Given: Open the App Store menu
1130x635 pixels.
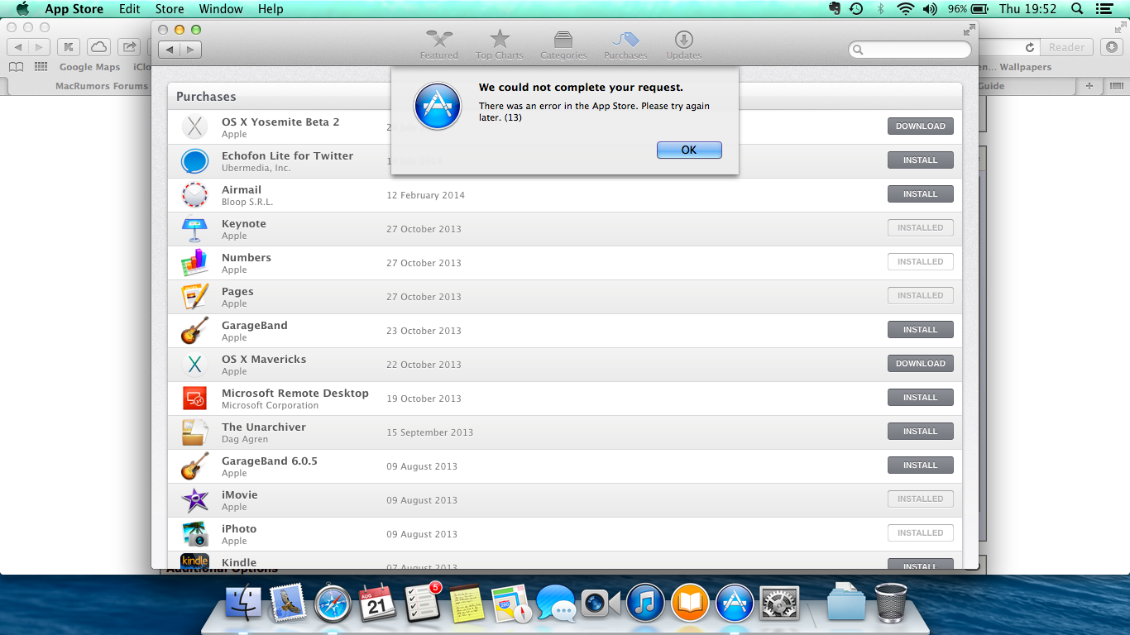Looking at the screenshot, I should pyautogui.click(x=74, y=9).
